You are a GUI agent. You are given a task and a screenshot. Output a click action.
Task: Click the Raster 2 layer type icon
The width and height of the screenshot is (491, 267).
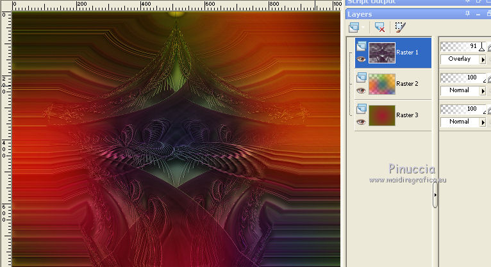tap(362, 77)
